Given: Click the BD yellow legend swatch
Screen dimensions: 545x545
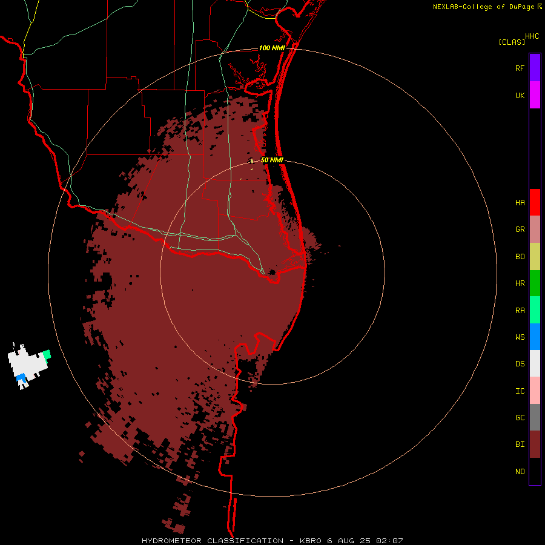Looking at the screenshot, I should click(x=535, y=257).
